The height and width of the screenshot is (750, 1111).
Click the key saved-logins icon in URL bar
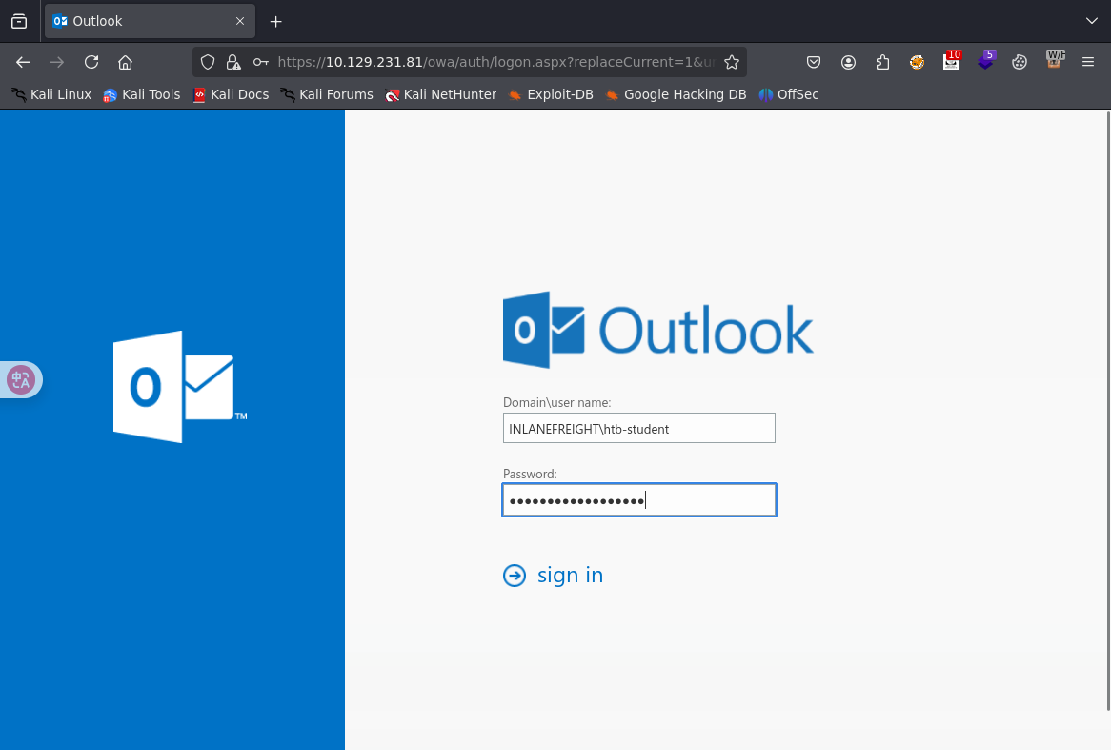[x=261, y=62]
